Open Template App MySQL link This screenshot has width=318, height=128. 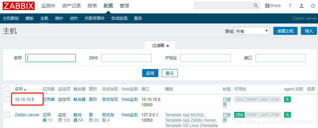[185, 115]
